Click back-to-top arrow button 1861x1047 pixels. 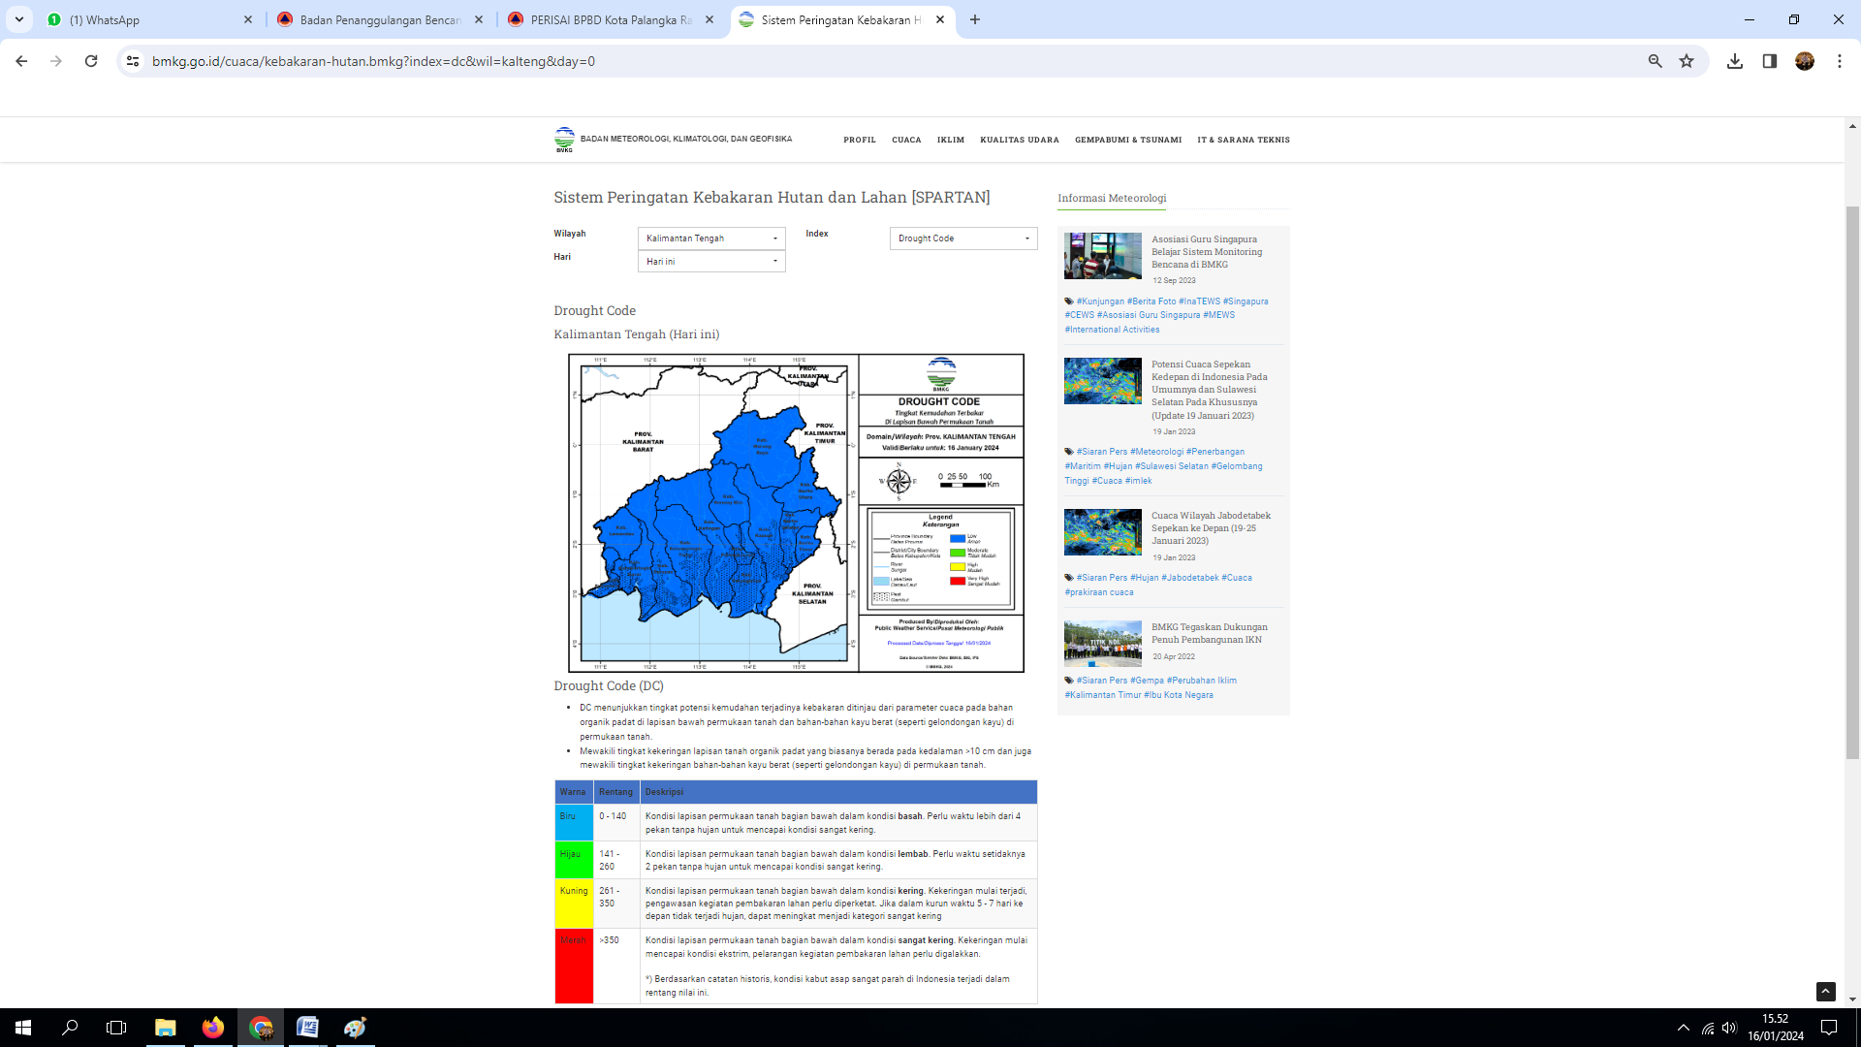point(1826,991)
